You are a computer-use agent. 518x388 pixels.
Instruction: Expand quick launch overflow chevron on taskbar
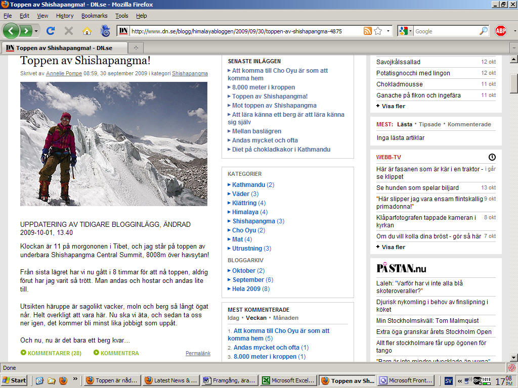(75, 378)
